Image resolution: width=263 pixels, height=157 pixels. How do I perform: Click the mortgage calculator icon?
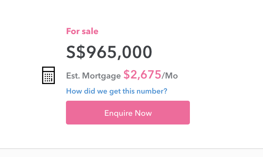tap(48, 75)
